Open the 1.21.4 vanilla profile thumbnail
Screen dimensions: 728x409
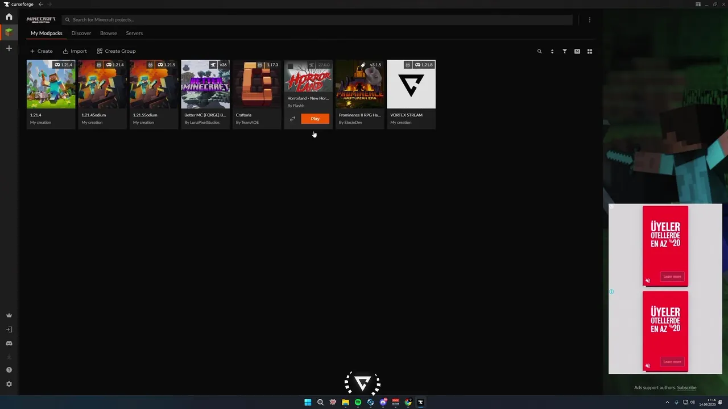tap(51, 84)
